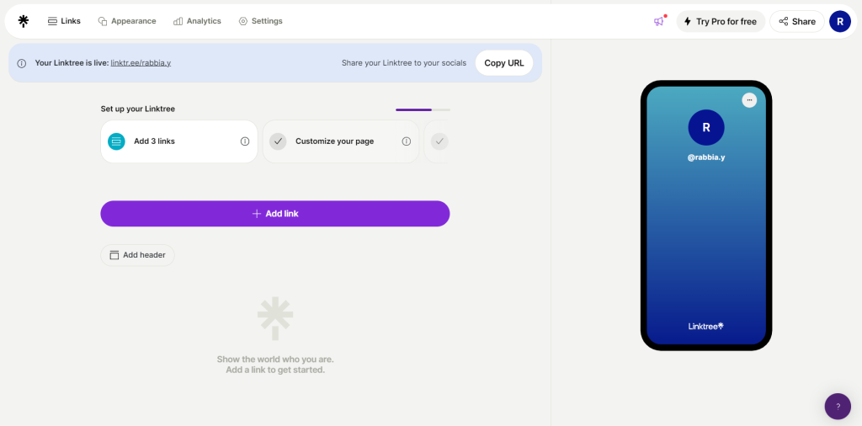The image size is (862, 426).
Task: Click the R profile avatar in preview
Action: point(706,127)
